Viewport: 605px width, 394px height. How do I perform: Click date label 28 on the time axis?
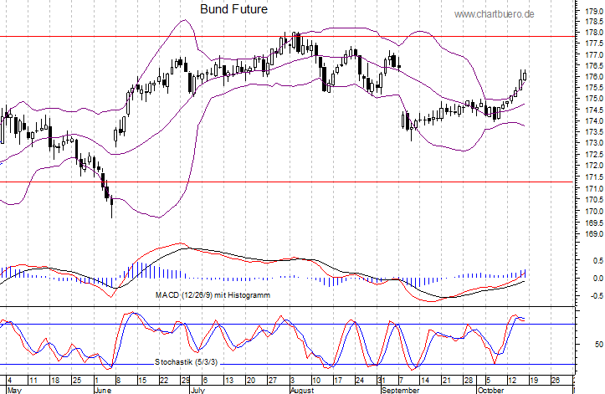pyautogui.click(x=469, y=381)
